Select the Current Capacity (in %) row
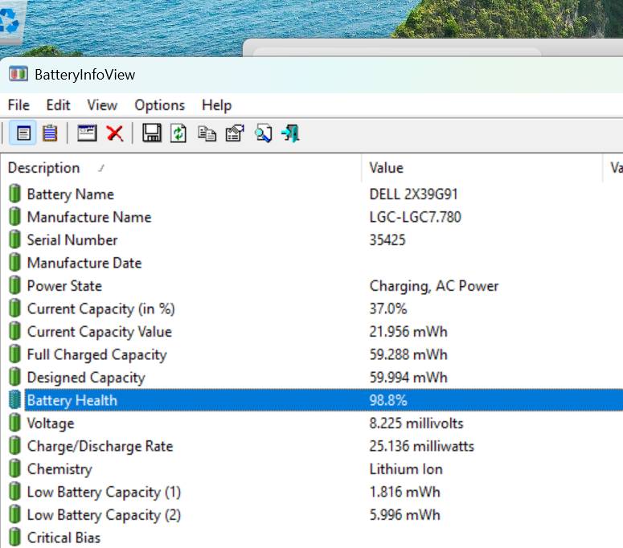623x548 pixels. tap(312, 309)
